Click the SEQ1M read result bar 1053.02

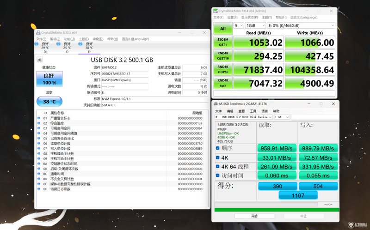(259, 42)
